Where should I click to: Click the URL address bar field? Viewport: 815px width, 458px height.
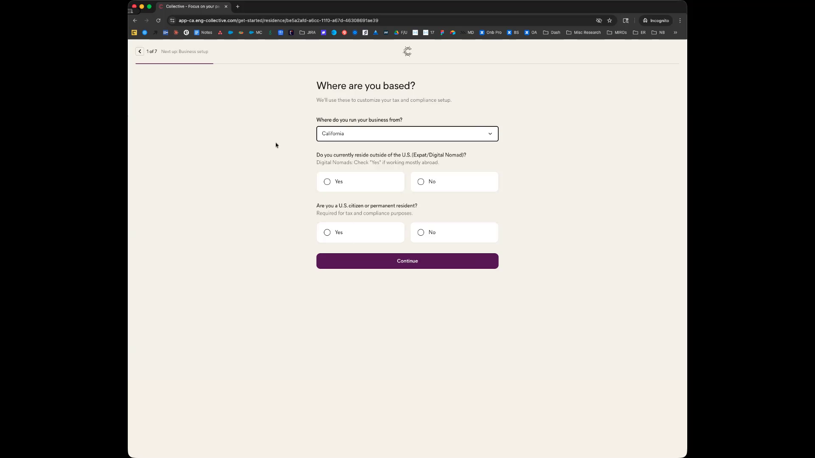click(340, 20)
